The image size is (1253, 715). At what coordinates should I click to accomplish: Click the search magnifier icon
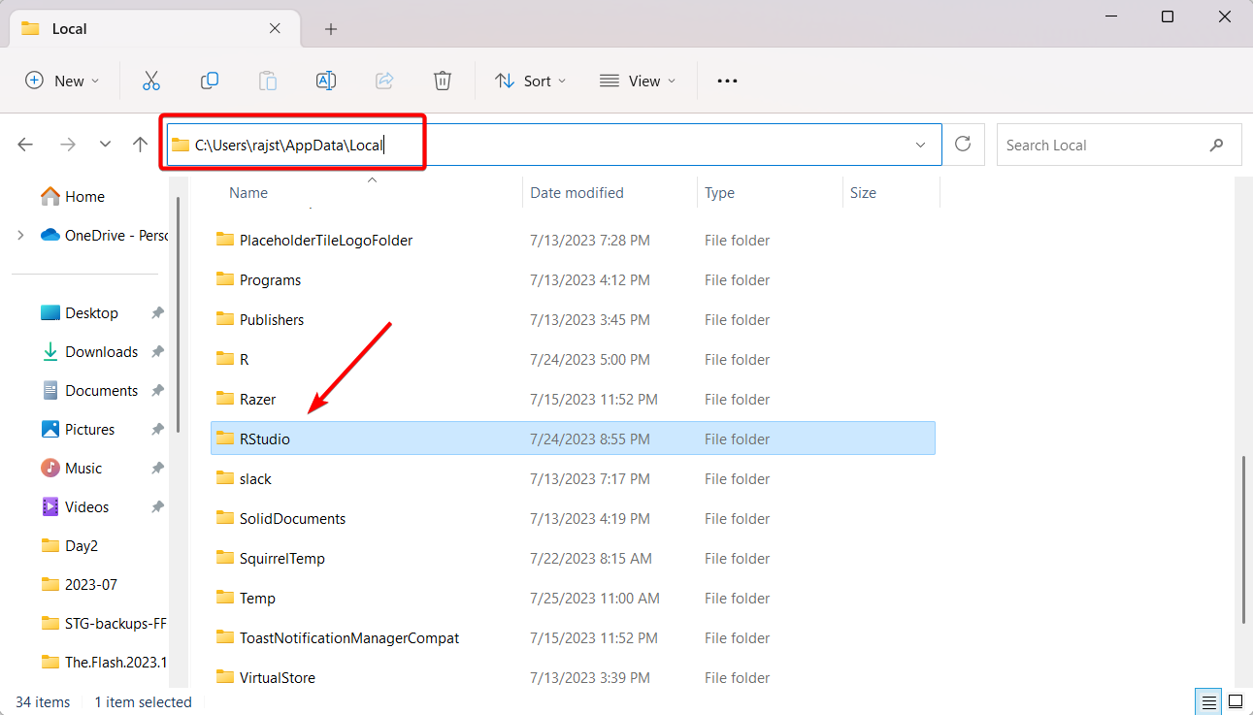1217,145
